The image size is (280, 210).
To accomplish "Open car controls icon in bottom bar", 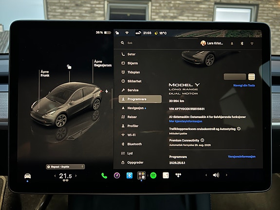I will coord(27,176).
